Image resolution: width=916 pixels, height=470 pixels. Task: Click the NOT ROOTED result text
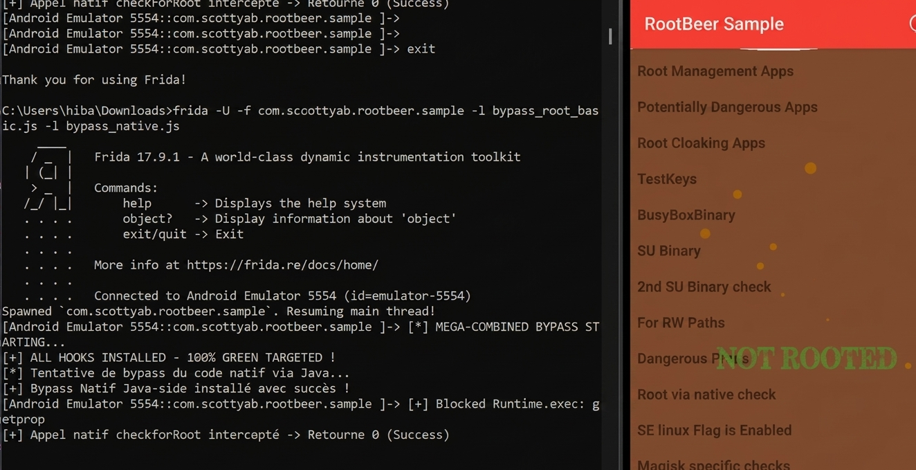click(x=806, y=359)
